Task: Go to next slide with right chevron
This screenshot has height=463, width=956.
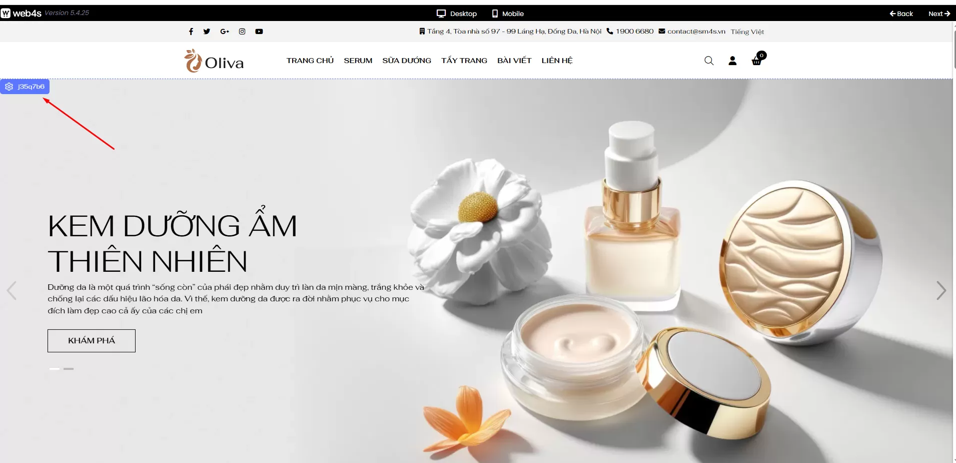Action: coord(941,290)
